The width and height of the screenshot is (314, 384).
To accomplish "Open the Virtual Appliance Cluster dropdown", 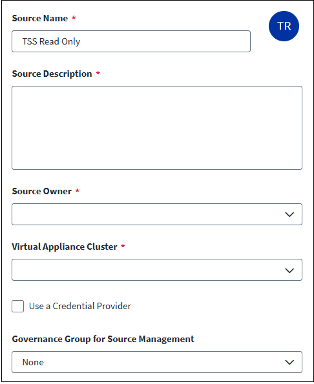I will tap(157, 270).
